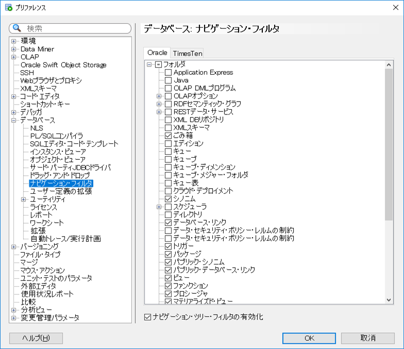This screenshot has height=349, width=404.
Task: Expand the RDFセマンティック・グラフ filter node
Action: click(159, 104)
